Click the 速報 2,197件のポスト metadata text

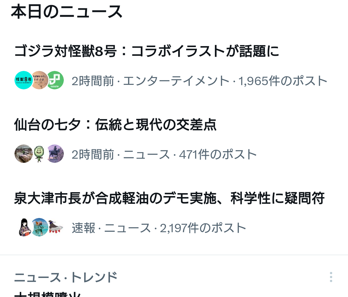click(x=159, y=228)
